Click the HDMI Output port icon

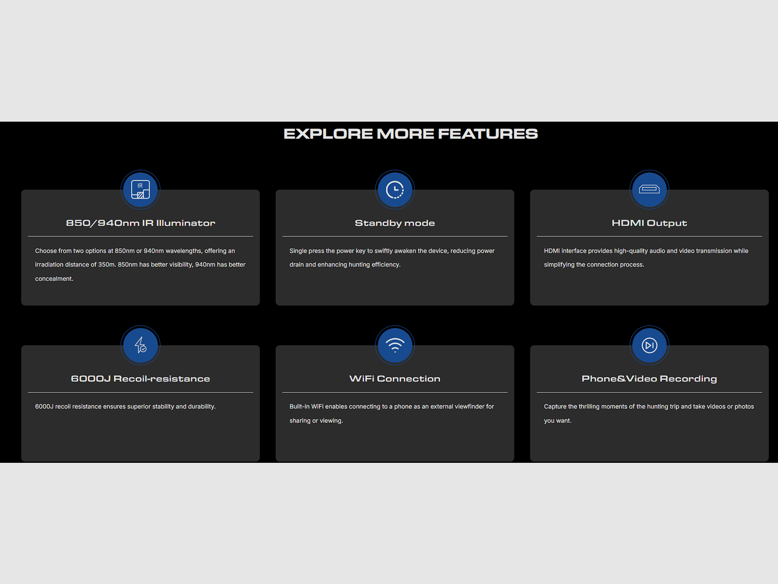[649, 190]
